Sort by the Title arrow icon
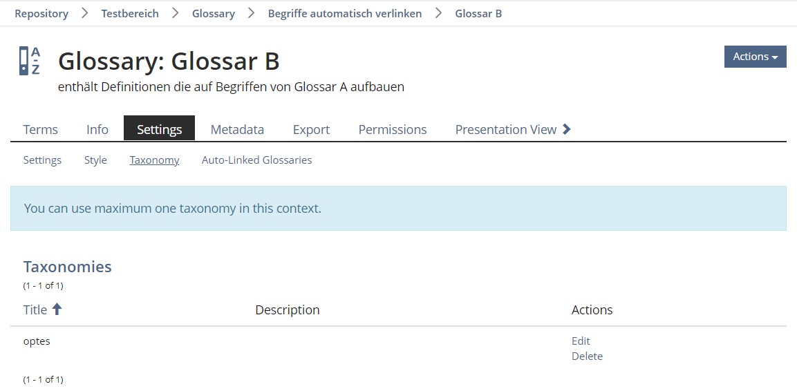Viewport: 797px width, 391px height. [x=57, y=309]
